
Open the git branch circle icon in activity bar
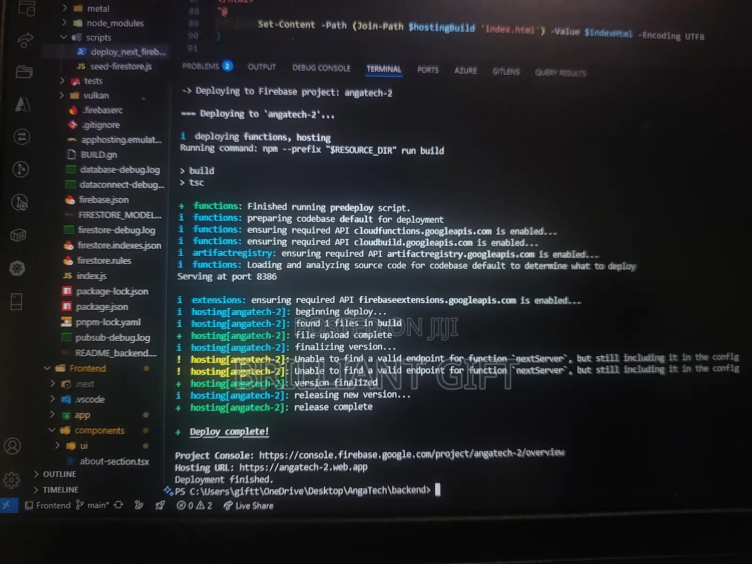[x=20, y=169]
